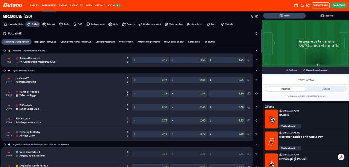Open SOCIAL menu with NOU badge
The width and height of the screenshot is (349, 167).
tap(114, 5)
